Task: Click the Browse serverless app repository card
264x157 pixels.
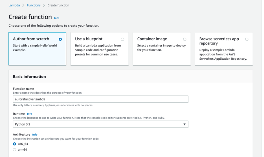Action: click(x=224, y=49)
